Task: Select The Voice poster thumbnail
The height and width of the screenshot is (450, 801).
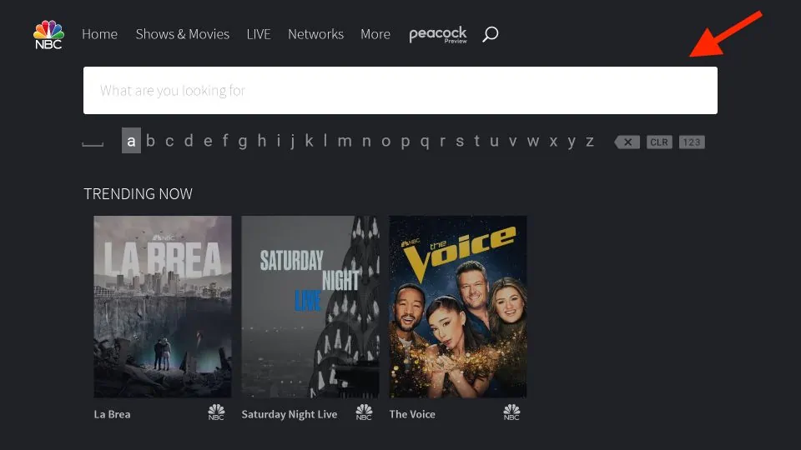Action: click(x=458, y=307)
